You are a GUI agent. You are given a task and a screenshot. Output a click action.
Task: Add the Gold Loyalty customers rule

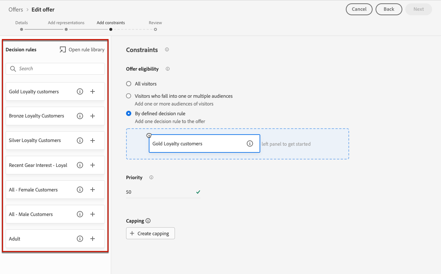93,91
